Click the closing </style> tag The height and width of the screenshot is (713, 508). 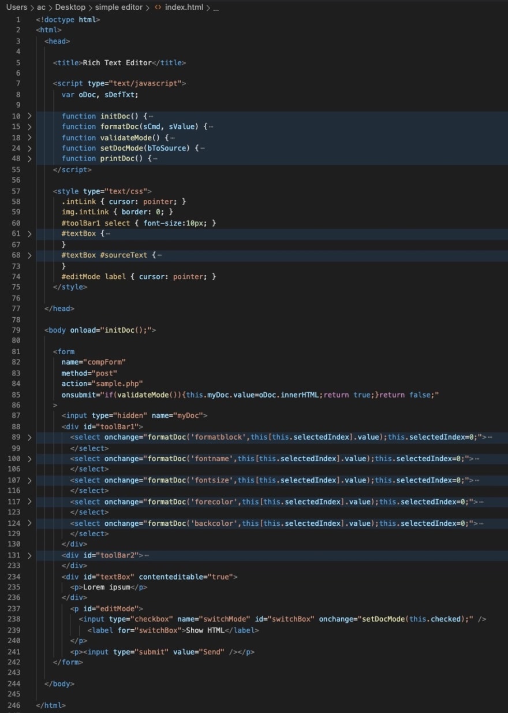[x=70, y=287]
